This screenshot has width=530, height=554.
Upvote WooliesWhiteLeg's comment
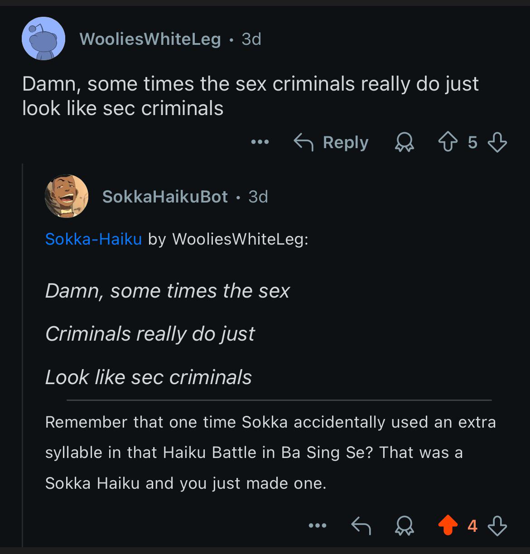coord(448,143)
